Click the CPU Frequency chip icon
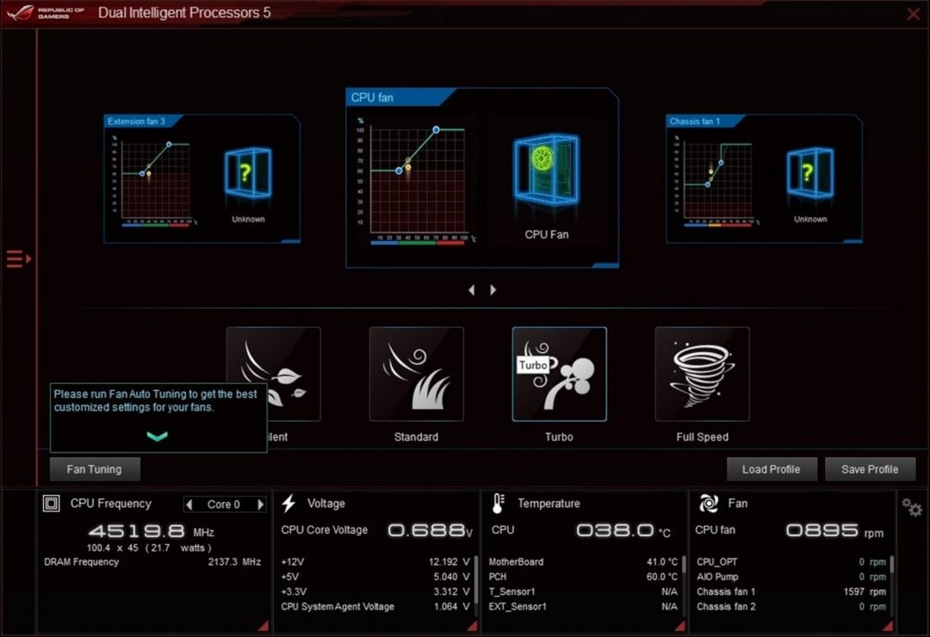The height and width of the screenshot is (637, 930). pos(52,504)
